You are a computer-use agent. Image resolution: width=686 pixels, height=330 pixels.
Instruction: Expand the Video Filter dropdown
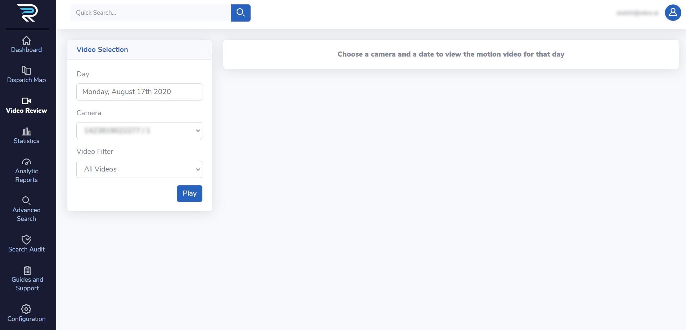139,169
